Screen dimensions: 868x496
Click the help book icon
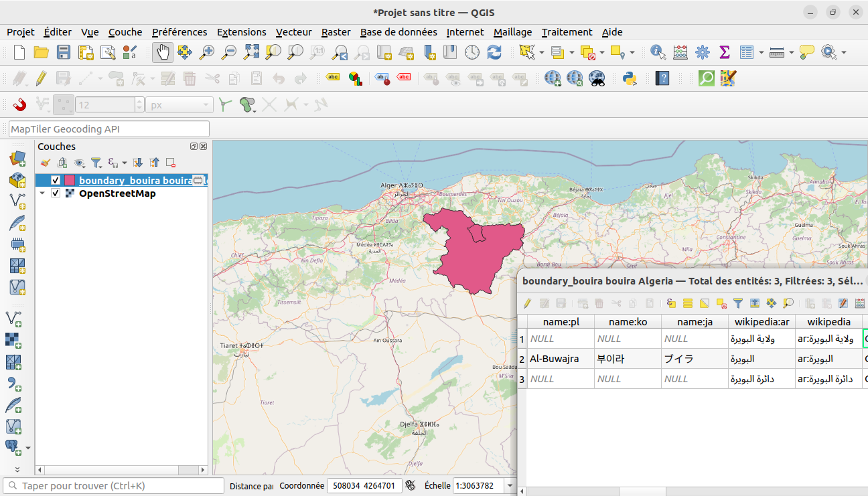(x=662, y=78)
